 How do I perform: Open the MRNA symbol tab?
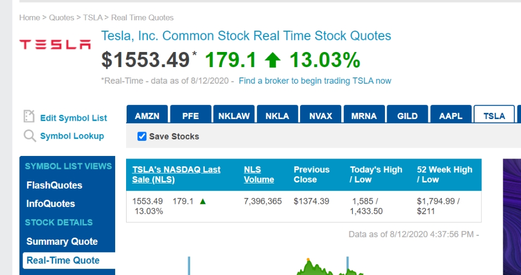click(x=364, y=114)
